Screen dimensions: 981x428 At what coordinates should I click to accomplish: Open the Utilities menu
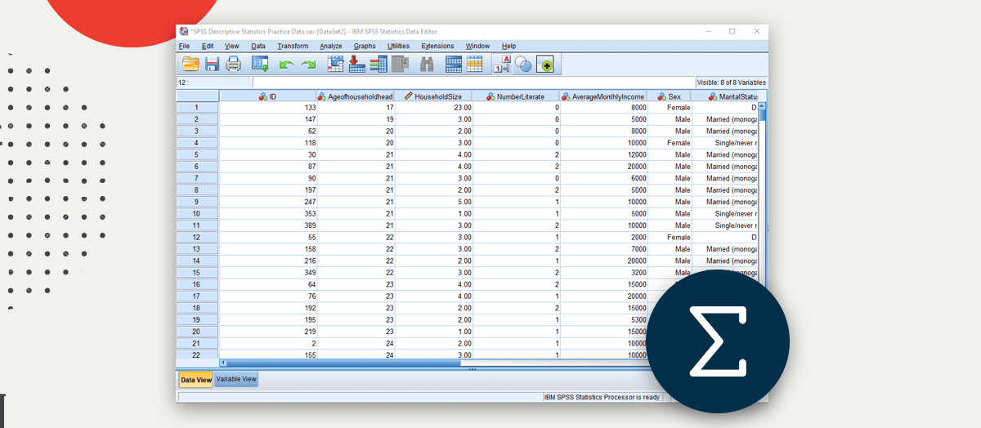398,46
